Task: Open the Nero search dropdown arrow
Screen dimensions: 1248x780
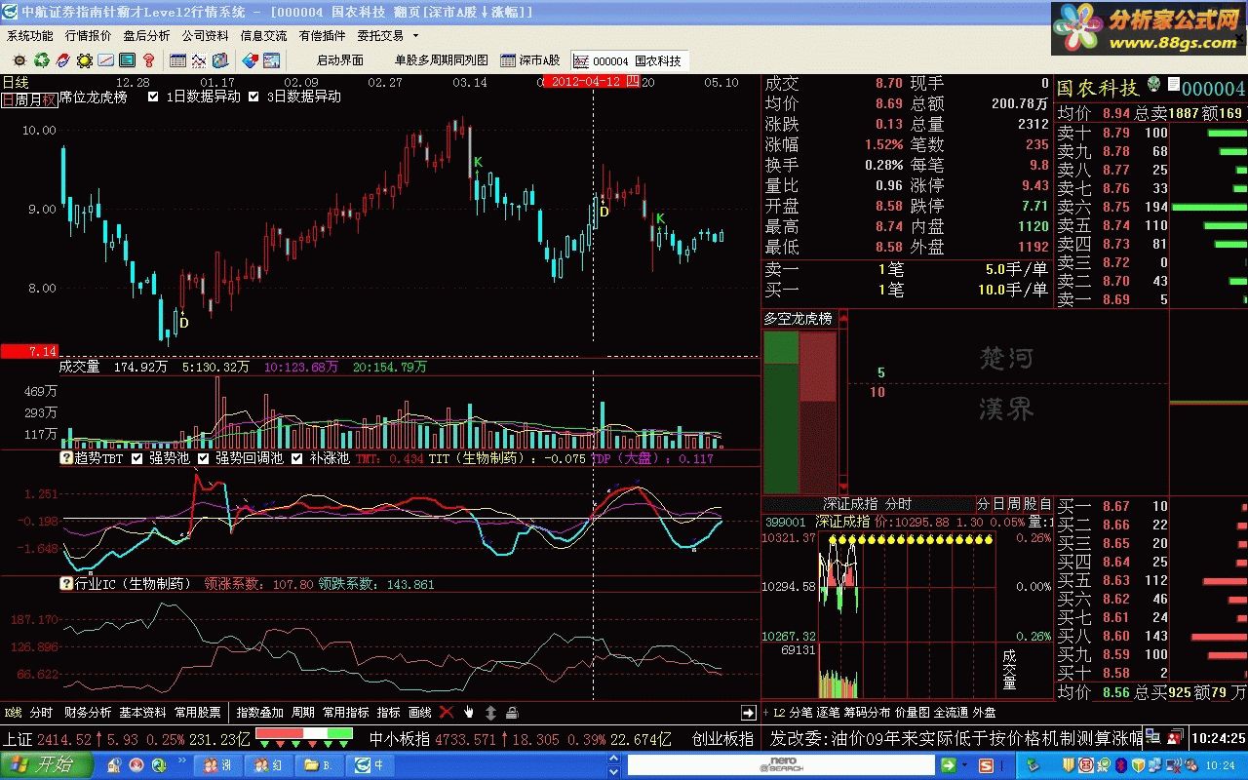Action: pyautogui.click(x=964, y=765)
